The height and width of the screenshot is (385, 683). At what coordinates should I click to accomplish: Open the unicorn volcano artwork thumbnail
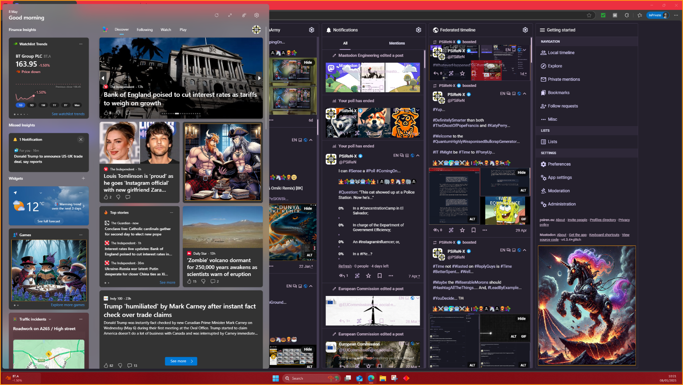(587, 306)
